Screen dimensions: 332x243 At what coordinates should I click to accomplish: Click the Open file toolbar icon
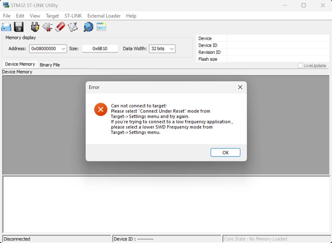[x=6, y=27]
